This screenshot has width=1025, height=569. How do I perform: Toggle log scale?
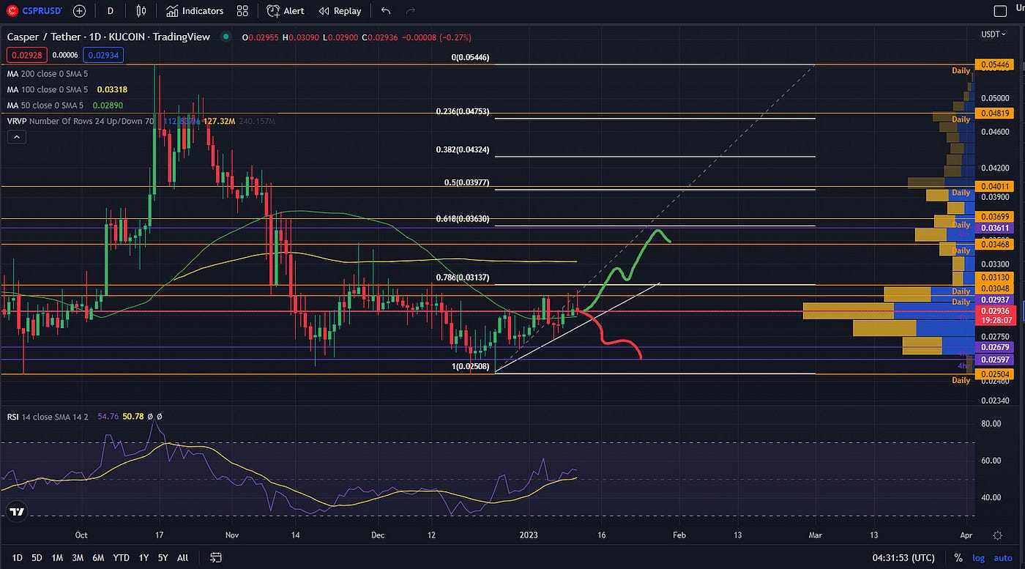(x=979, y=558)
